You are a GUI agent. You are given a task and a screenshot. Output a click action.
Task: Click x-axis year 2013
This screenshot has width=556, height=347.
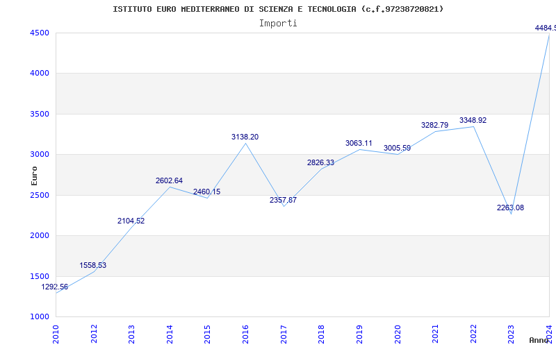click(x=131, y=334)
